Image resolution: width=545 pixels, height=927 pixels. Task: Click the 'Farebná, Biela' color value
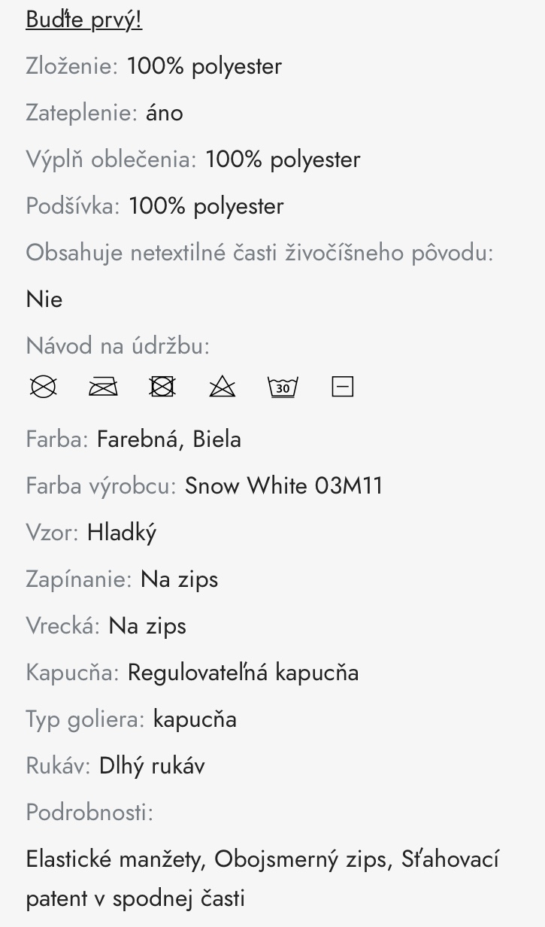point(168,439)
